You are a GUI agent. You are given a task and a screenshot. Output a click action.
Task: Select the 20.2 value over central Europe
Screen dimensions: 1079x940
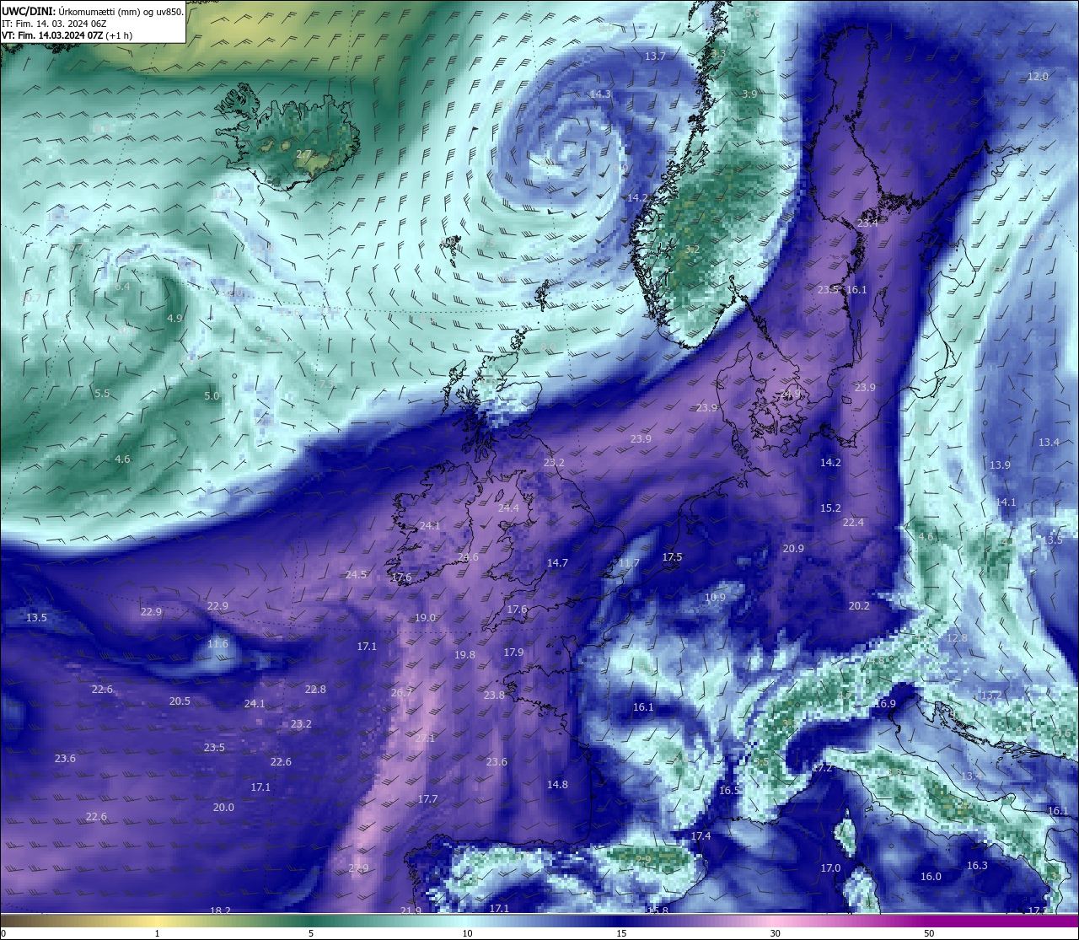[859, 605]
